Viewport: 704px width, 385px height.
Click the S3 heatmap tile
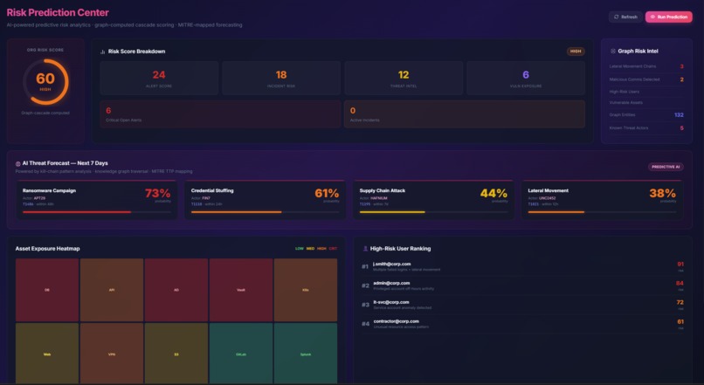(176, 354)
